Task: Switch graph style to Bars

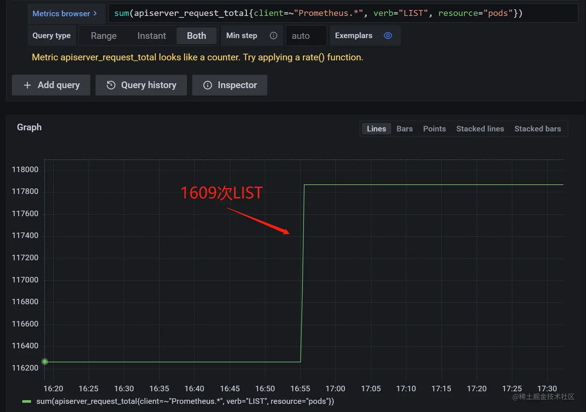Action: [x=405, y=129]
